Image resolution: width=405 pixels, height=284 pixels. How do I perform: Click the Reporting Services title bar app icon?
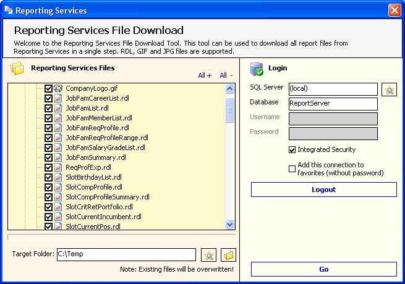(x=8, y=10)
